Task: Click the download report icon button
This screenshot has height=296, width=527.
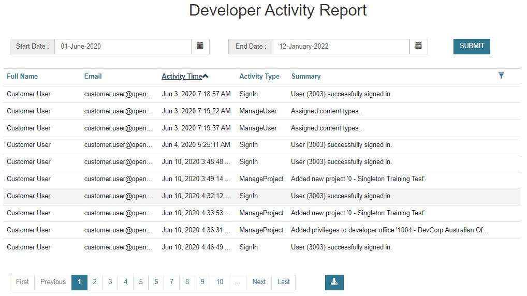Action: tap(334, 282)
